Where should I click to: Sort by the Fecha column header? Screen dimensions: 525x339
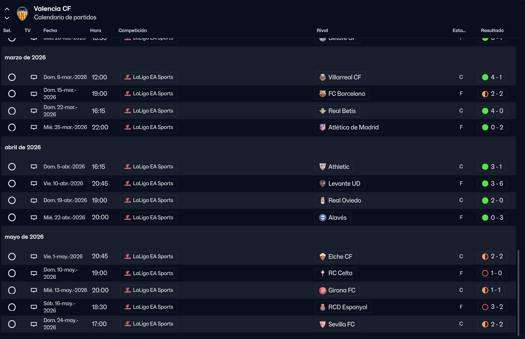coord(50,30)
